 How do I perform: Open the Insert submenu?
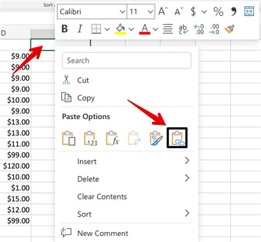coord(126,162)
